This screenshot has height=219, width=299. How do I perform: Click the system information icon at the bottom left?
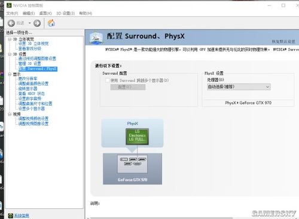tap(11, 215)
